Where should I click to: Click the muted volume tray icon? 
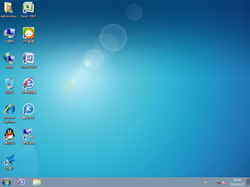[x=224, y=182]
